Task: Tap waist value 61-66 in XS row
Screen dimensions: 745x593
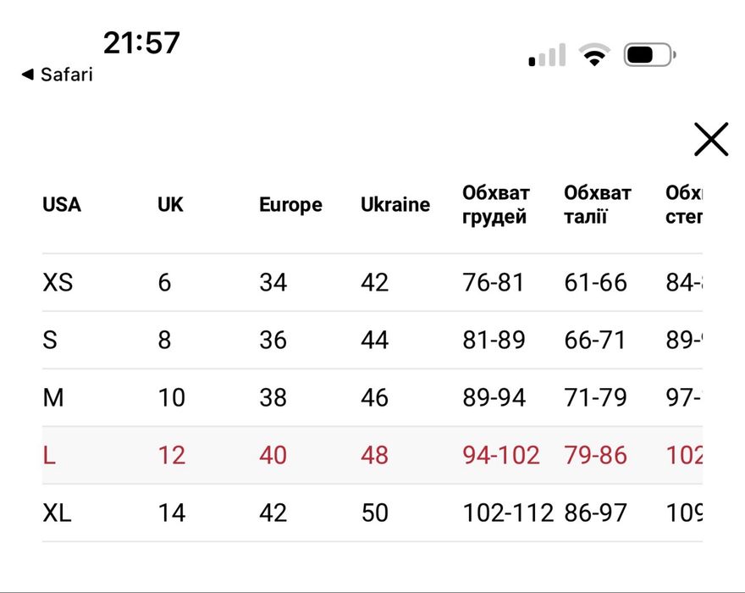Action: [596, 282]
